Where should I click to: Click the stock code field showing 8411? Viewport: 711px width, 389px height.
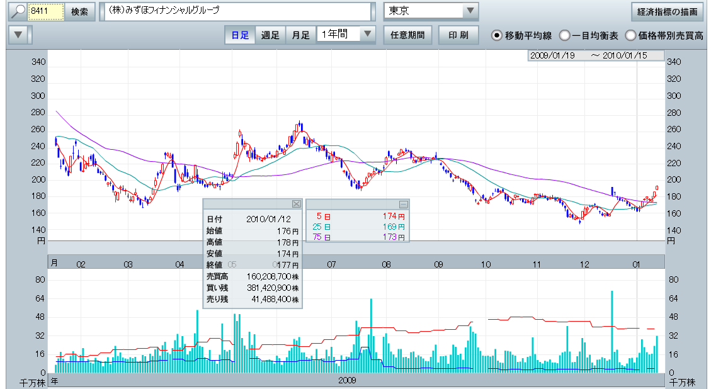pyautogui.click(x=47, y=12)
